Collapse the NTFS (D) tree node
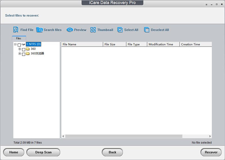The image size is (225, 160). tap(15, 44)
